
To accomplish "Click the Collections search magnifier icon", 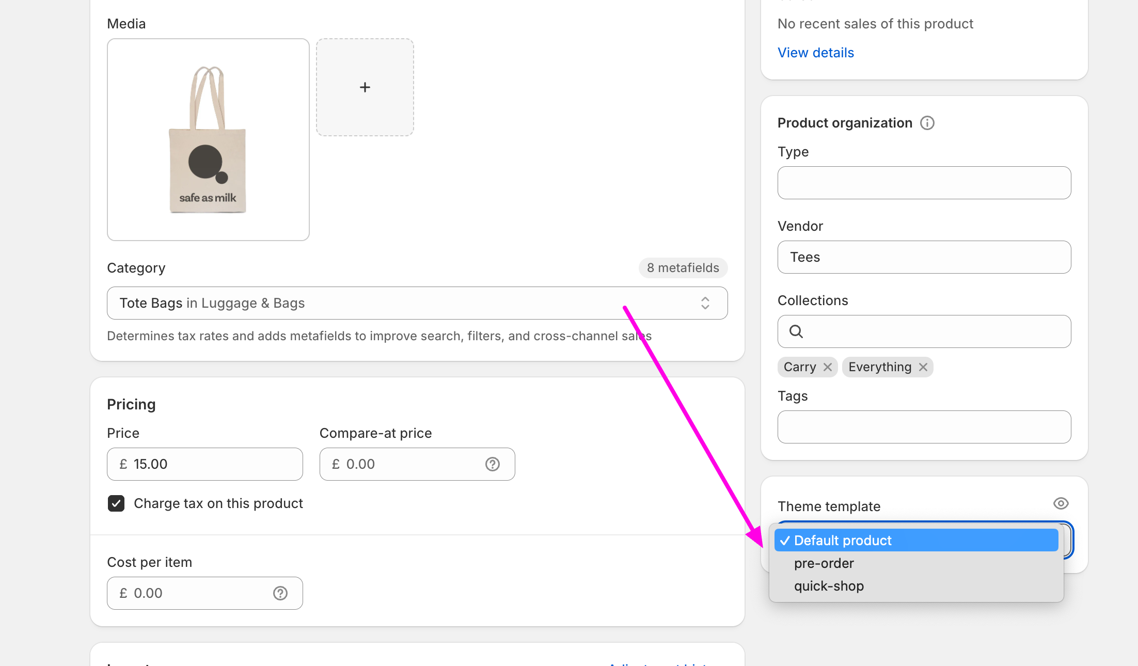I will (796, 331).
